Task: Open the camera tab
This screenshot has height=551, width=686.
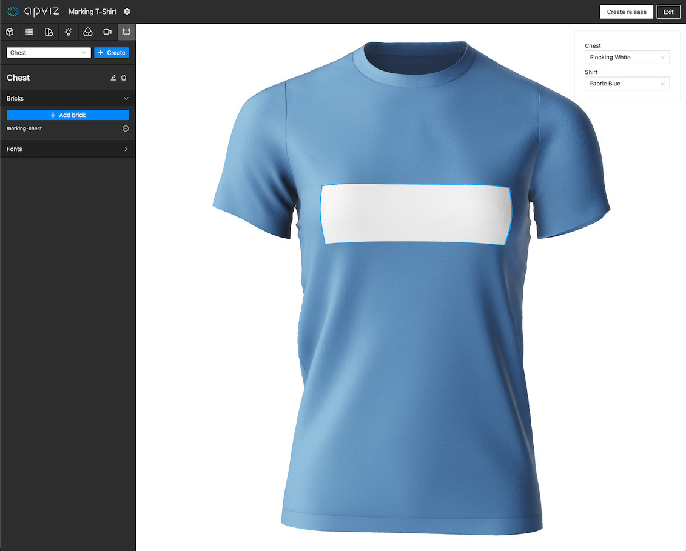Action: point(107,32)
